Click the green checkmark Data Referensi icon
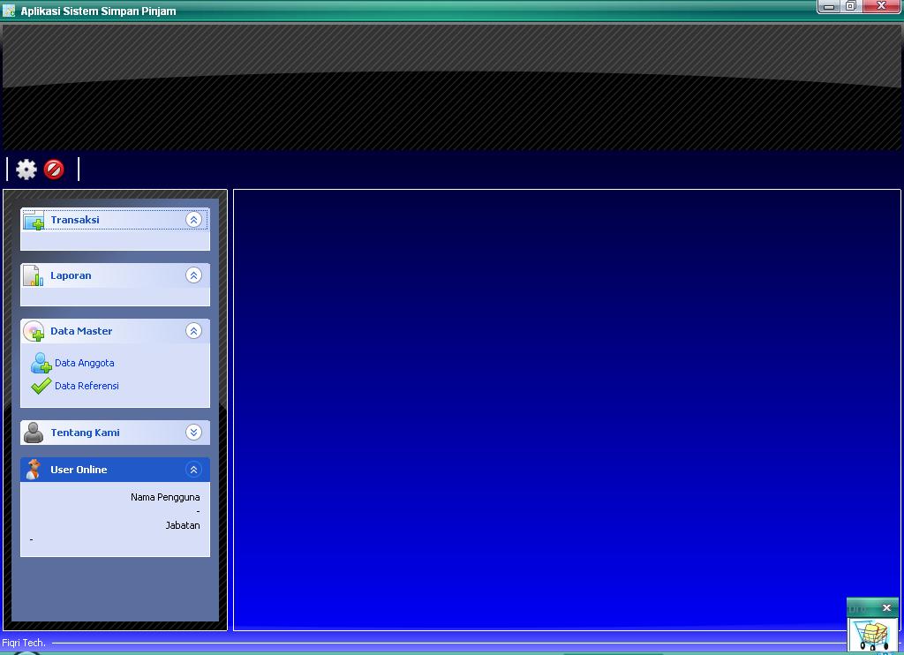 (x=41, y=386)
